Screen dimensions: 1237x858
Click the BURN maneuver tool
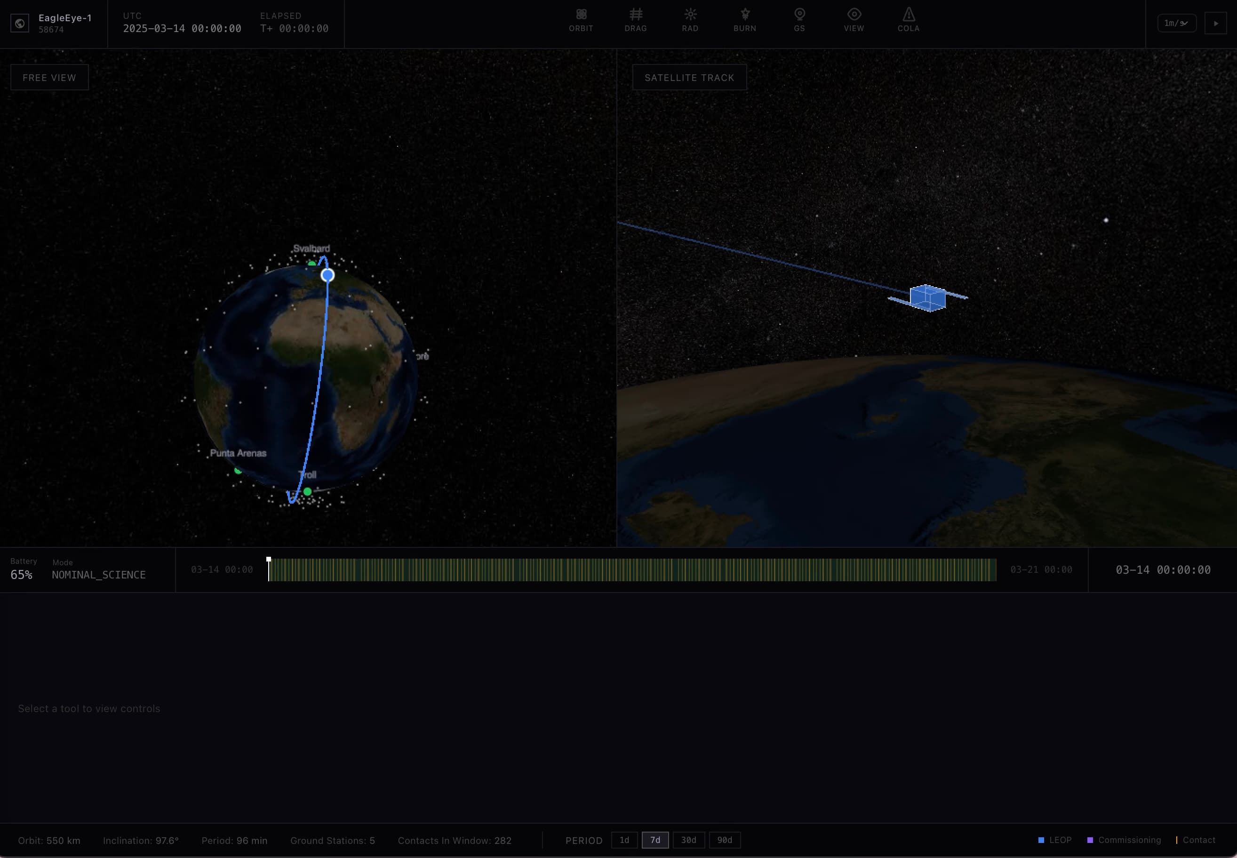coord(745,20)
